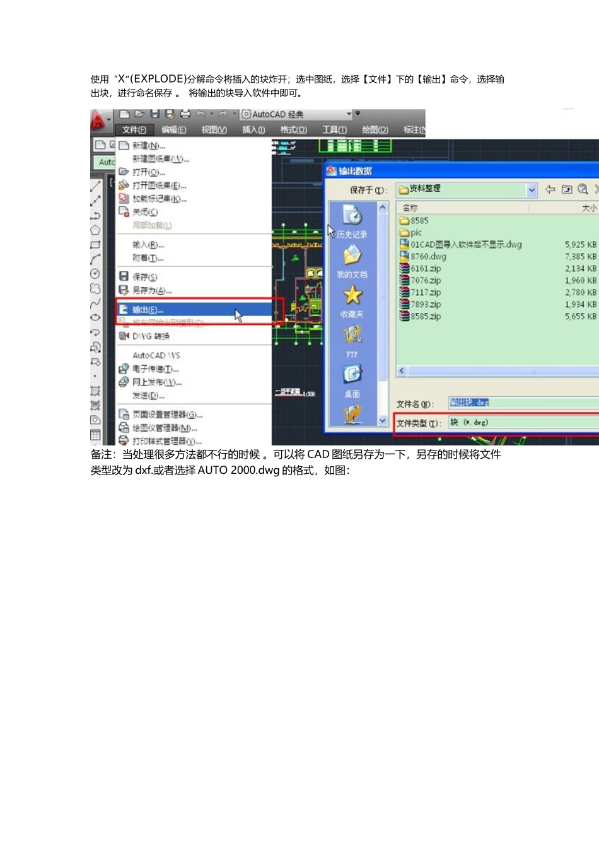The image size is (599, 848).
Task: Choose 打印样式管理器(Y)... menu entry
Action: coord(194,440)
